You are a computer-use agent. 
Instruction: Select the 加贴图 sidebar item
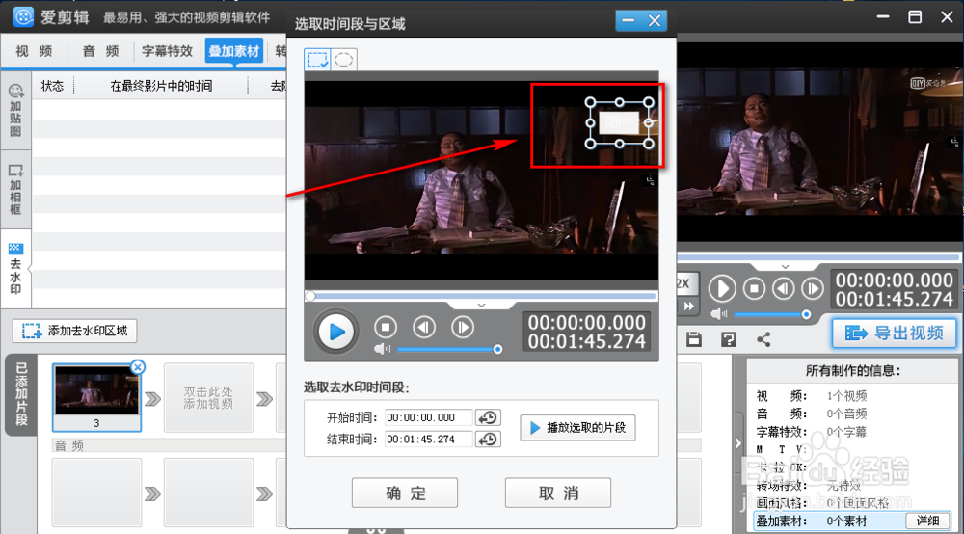pyautogui.click(x=15, y=111)
